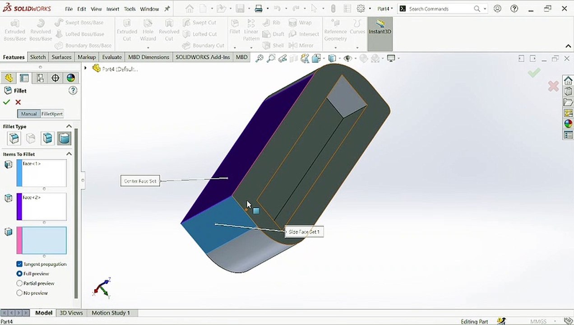This screenshot has height=325, width=574.
Task: Open the SOLIDWORKS Add-Ins tab
Action: pyautogui.click(x=203, y=57)
